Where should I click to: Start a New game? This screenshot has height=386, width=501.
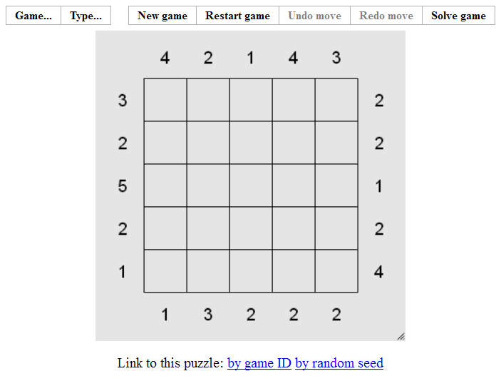pos(162,16)
